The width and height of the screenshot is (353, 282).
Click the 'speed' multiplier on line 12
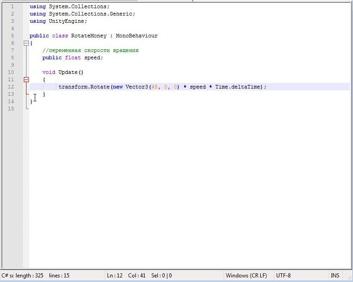[198, 87]
